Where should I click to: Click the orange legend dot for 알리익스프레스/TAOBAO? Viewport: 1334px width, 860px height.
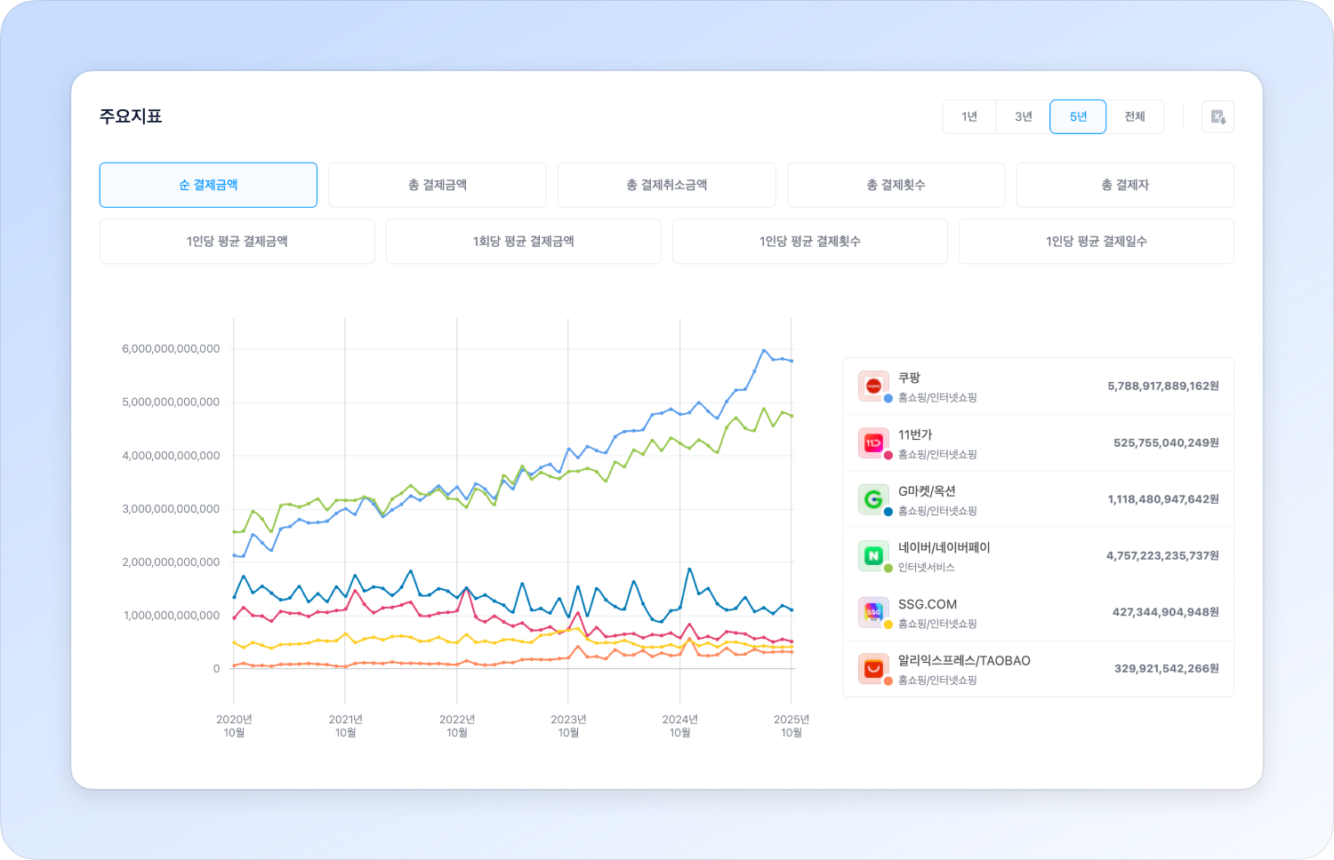pyautogui.click(x=888, y=681)
